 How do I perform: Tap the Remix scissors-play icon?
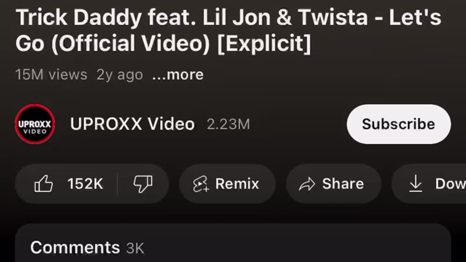pos(201,184)
